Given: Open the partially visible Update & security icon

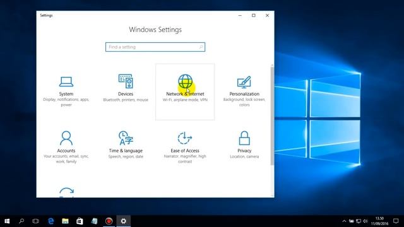Looking at the screenshot, I should tap(66, 192).
